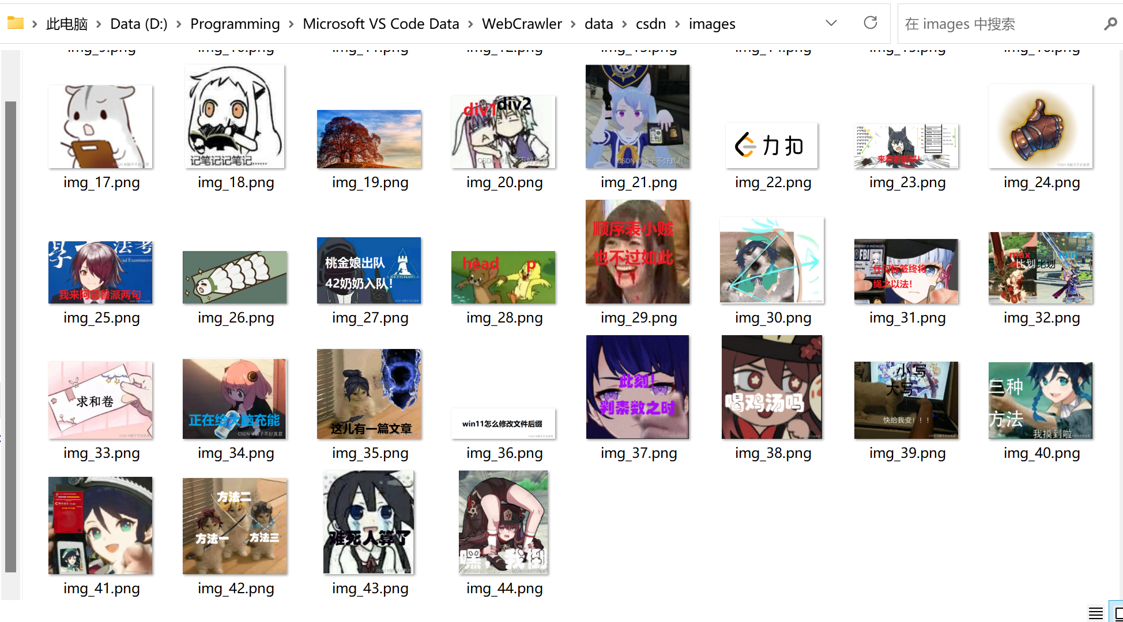Click file name label img_44.png
Viewport: 1123px width, 622px height.
coord(504,589)
